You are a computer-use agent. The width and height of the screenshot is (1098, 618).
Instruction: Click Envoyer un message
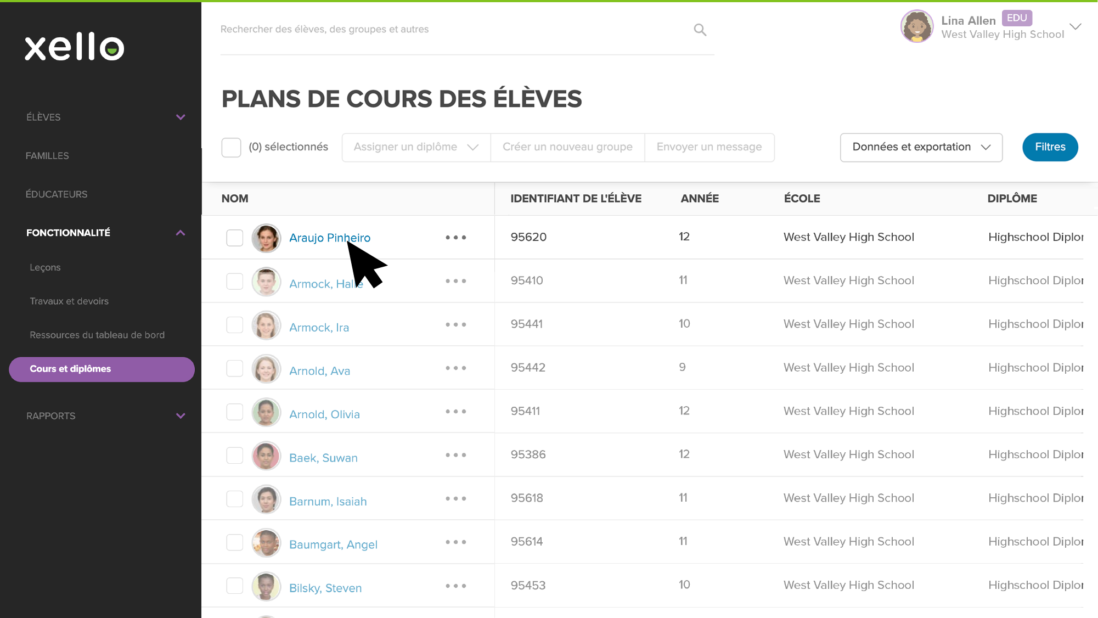pyautogui.click(x=709, y=147)
